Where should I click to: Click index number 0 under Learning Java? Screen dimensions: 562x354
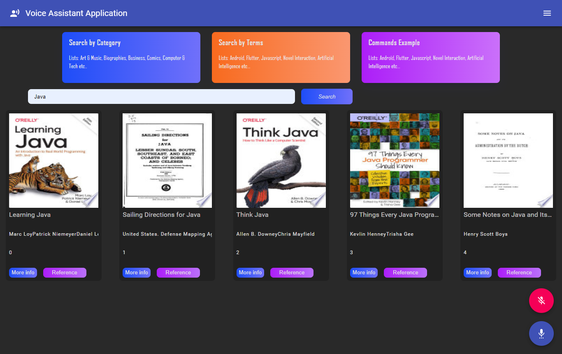[10, 253]
